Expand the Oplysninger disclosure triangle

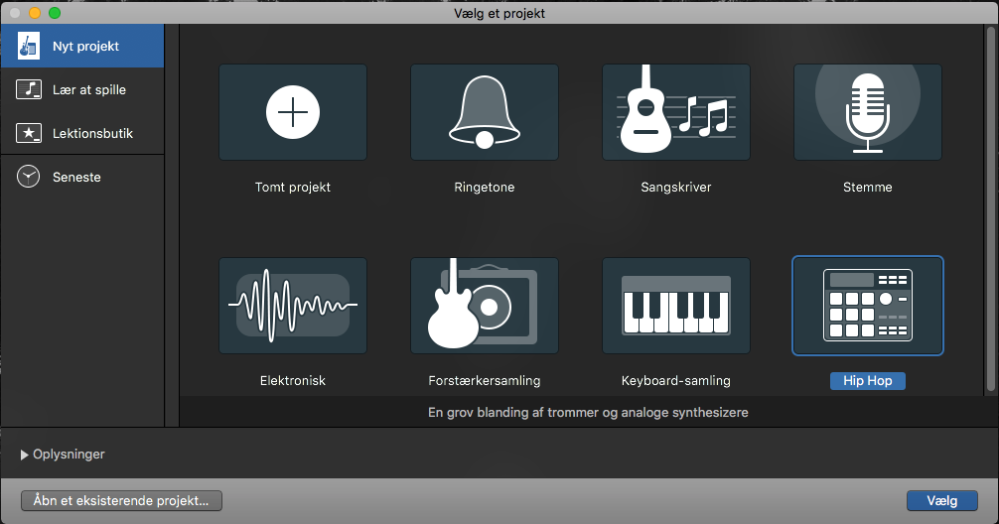click(x=25, y=455)
